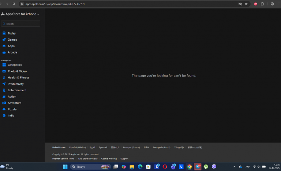
Task: Open Microsoft Teams from the taskbar
Action: pyautogui.click(x=173, y=167)
